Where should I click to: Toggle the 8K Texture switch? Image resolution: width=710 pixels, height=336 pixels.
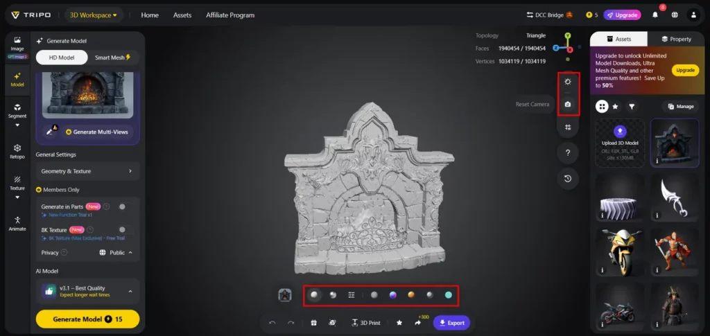click(125, 230)
